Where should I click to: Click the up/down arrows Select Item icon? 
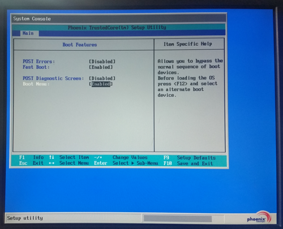pyautogui.click(x=52, y=157)
